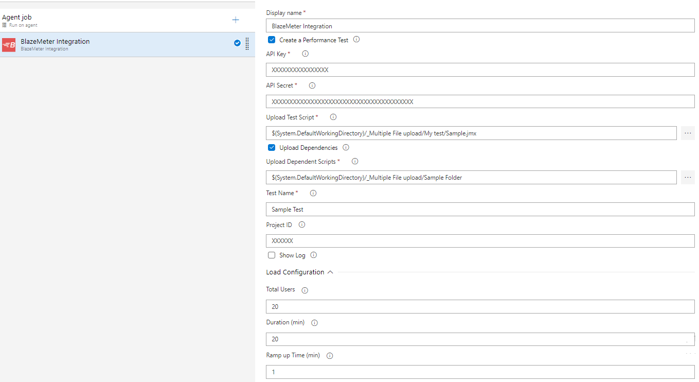The image size is (699, 382).
Task: Uncheck Create a Performance Test
Action: click(272, 40)
